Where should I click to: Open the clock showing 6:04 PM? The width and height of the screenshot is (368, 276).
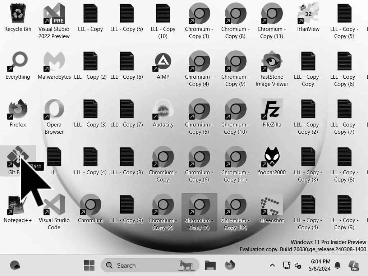click(x=319, y=265)
